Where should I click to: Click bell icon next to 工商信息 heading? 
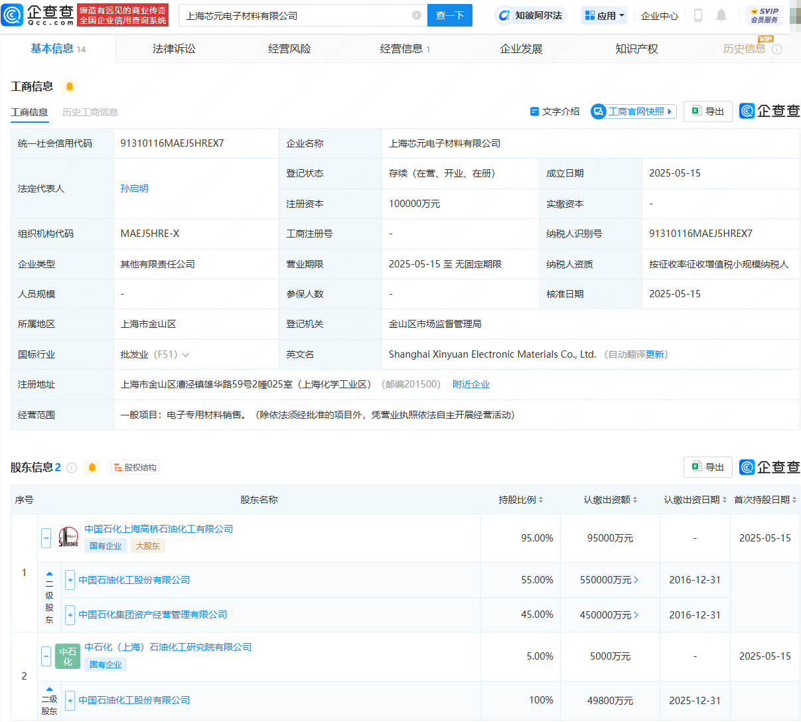click(69, 86)
